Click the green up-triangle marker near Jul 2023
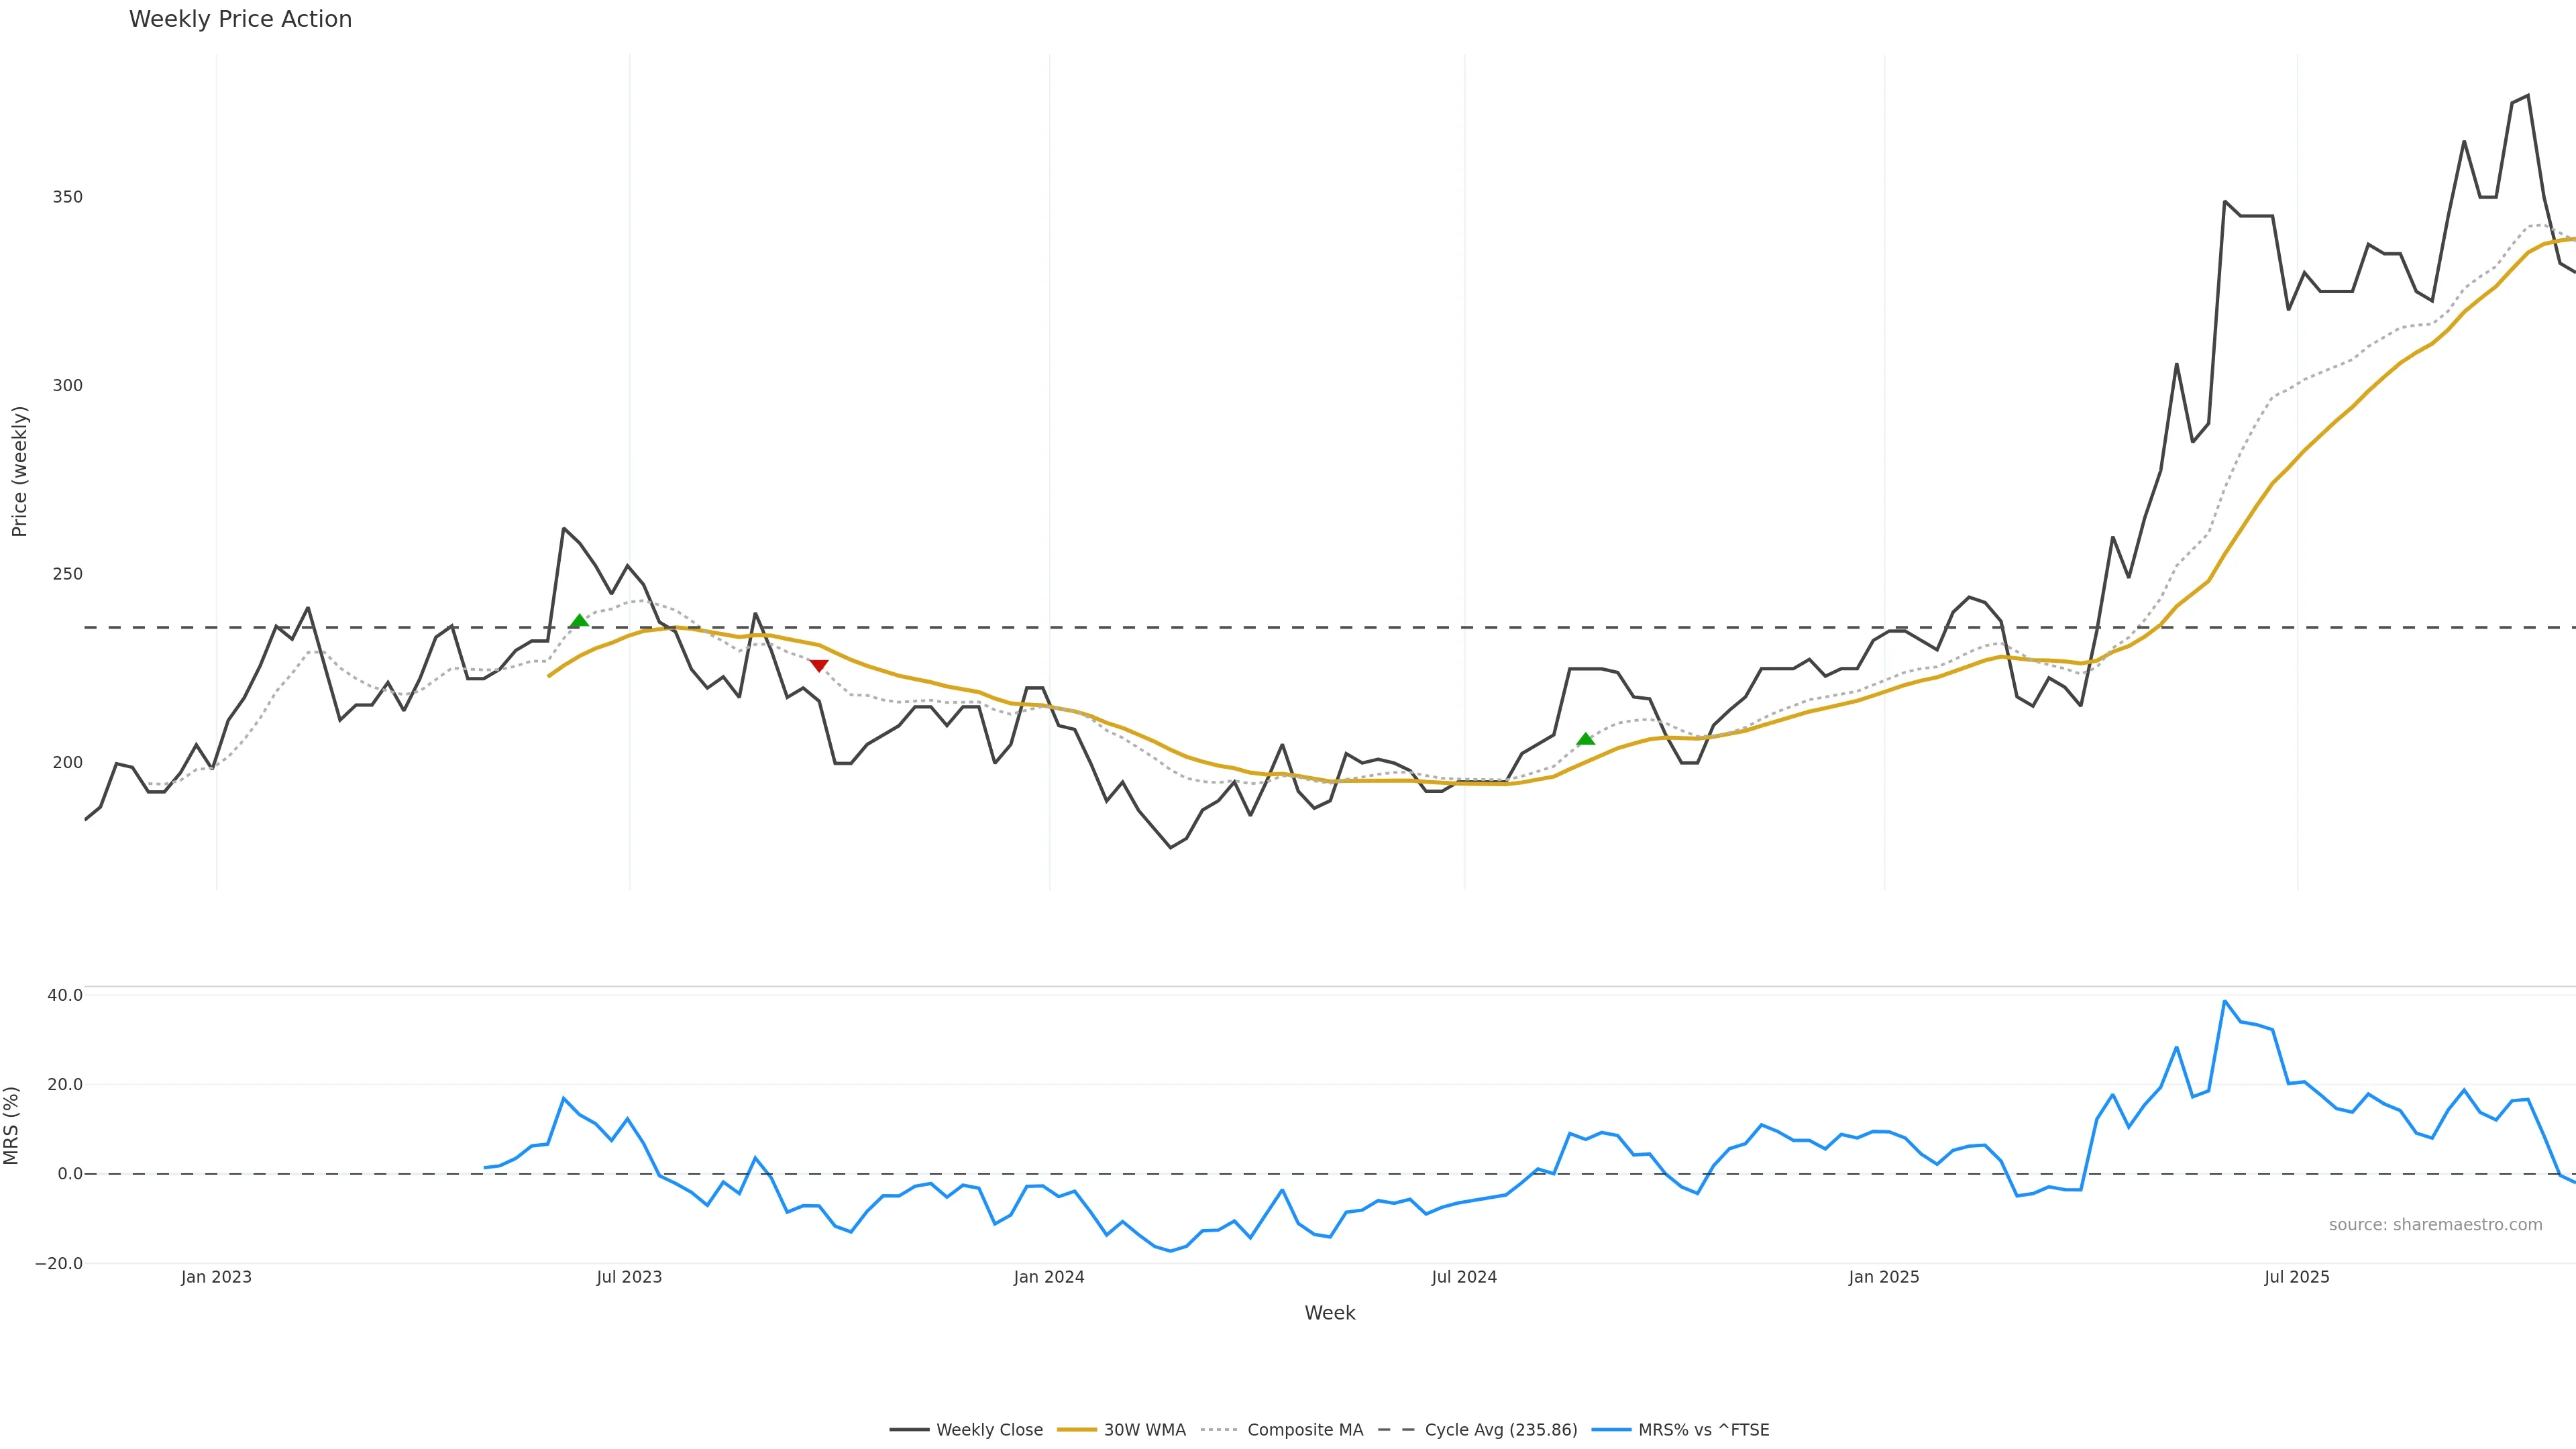The image size is (2576, 1449). tap(579, 622)
